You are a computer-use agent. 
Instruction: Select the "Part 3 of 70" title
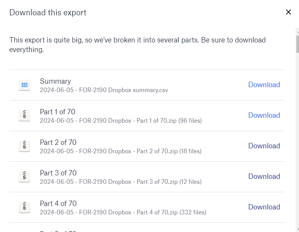click(x=58, y=173)
